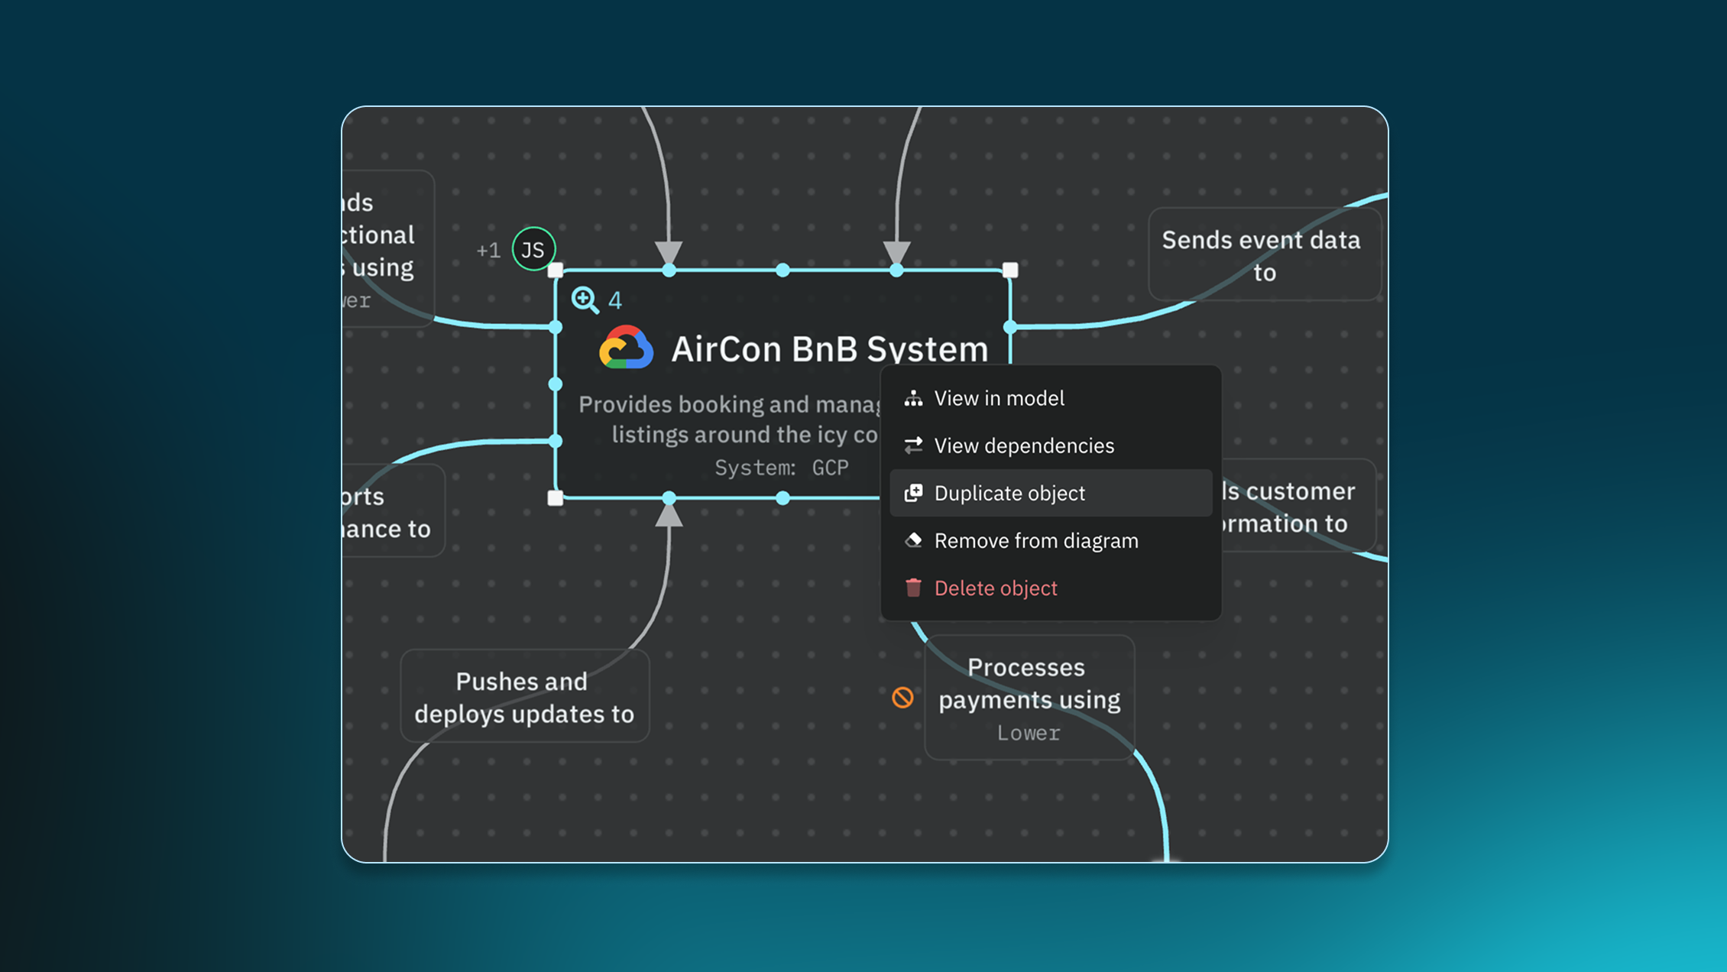
Task: Click the Processes payments using label
Action: tap(1029, 683)
